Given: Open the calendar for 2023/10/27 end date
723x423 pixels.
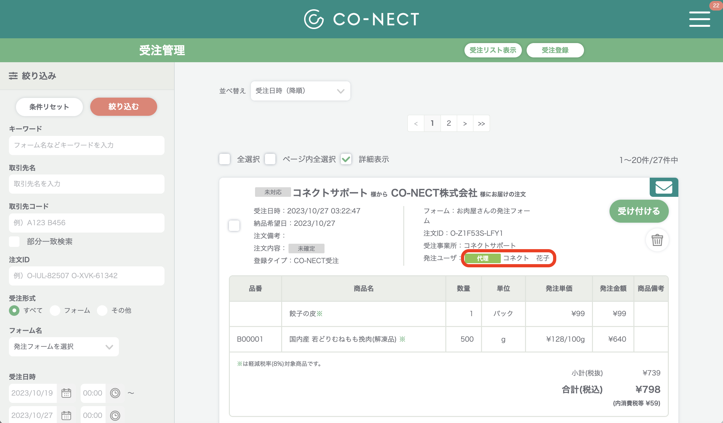Looking at the screenshot, I should 66,415.
